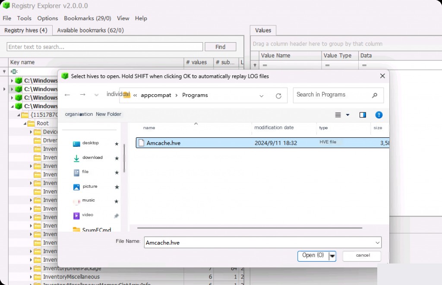
Task: Collapse the fourth C:\Windows hive node
Action: (12, 106)
